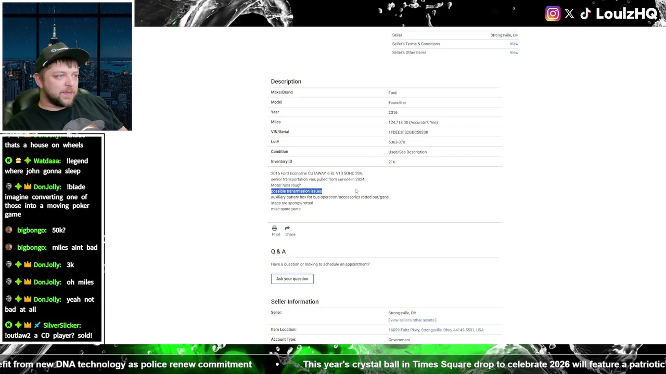The image size is (666, 374).
Task: Click the scrolling news ticker text
Action: (x=333, y=365)
